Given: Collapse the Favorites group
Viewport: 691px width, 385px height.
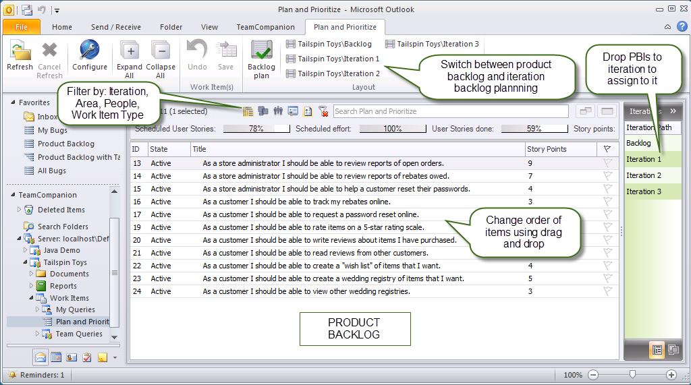Looking at the screenshot, I should pos(13,102).
